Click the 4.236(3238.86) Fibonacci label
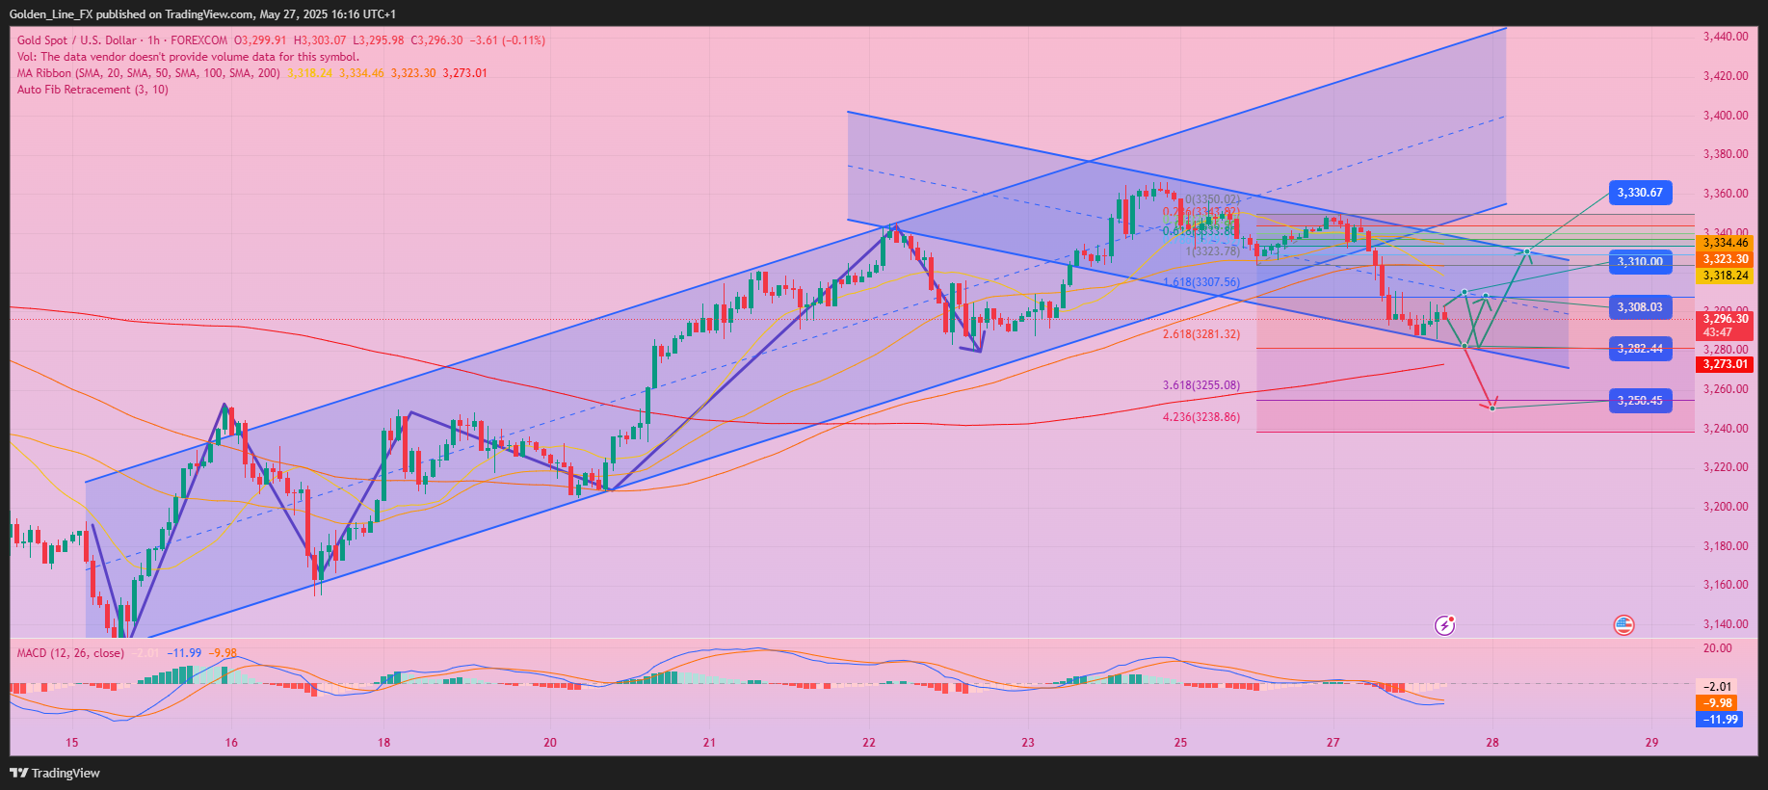This screenshot has height=790, width=1768. coord(1201,417)
